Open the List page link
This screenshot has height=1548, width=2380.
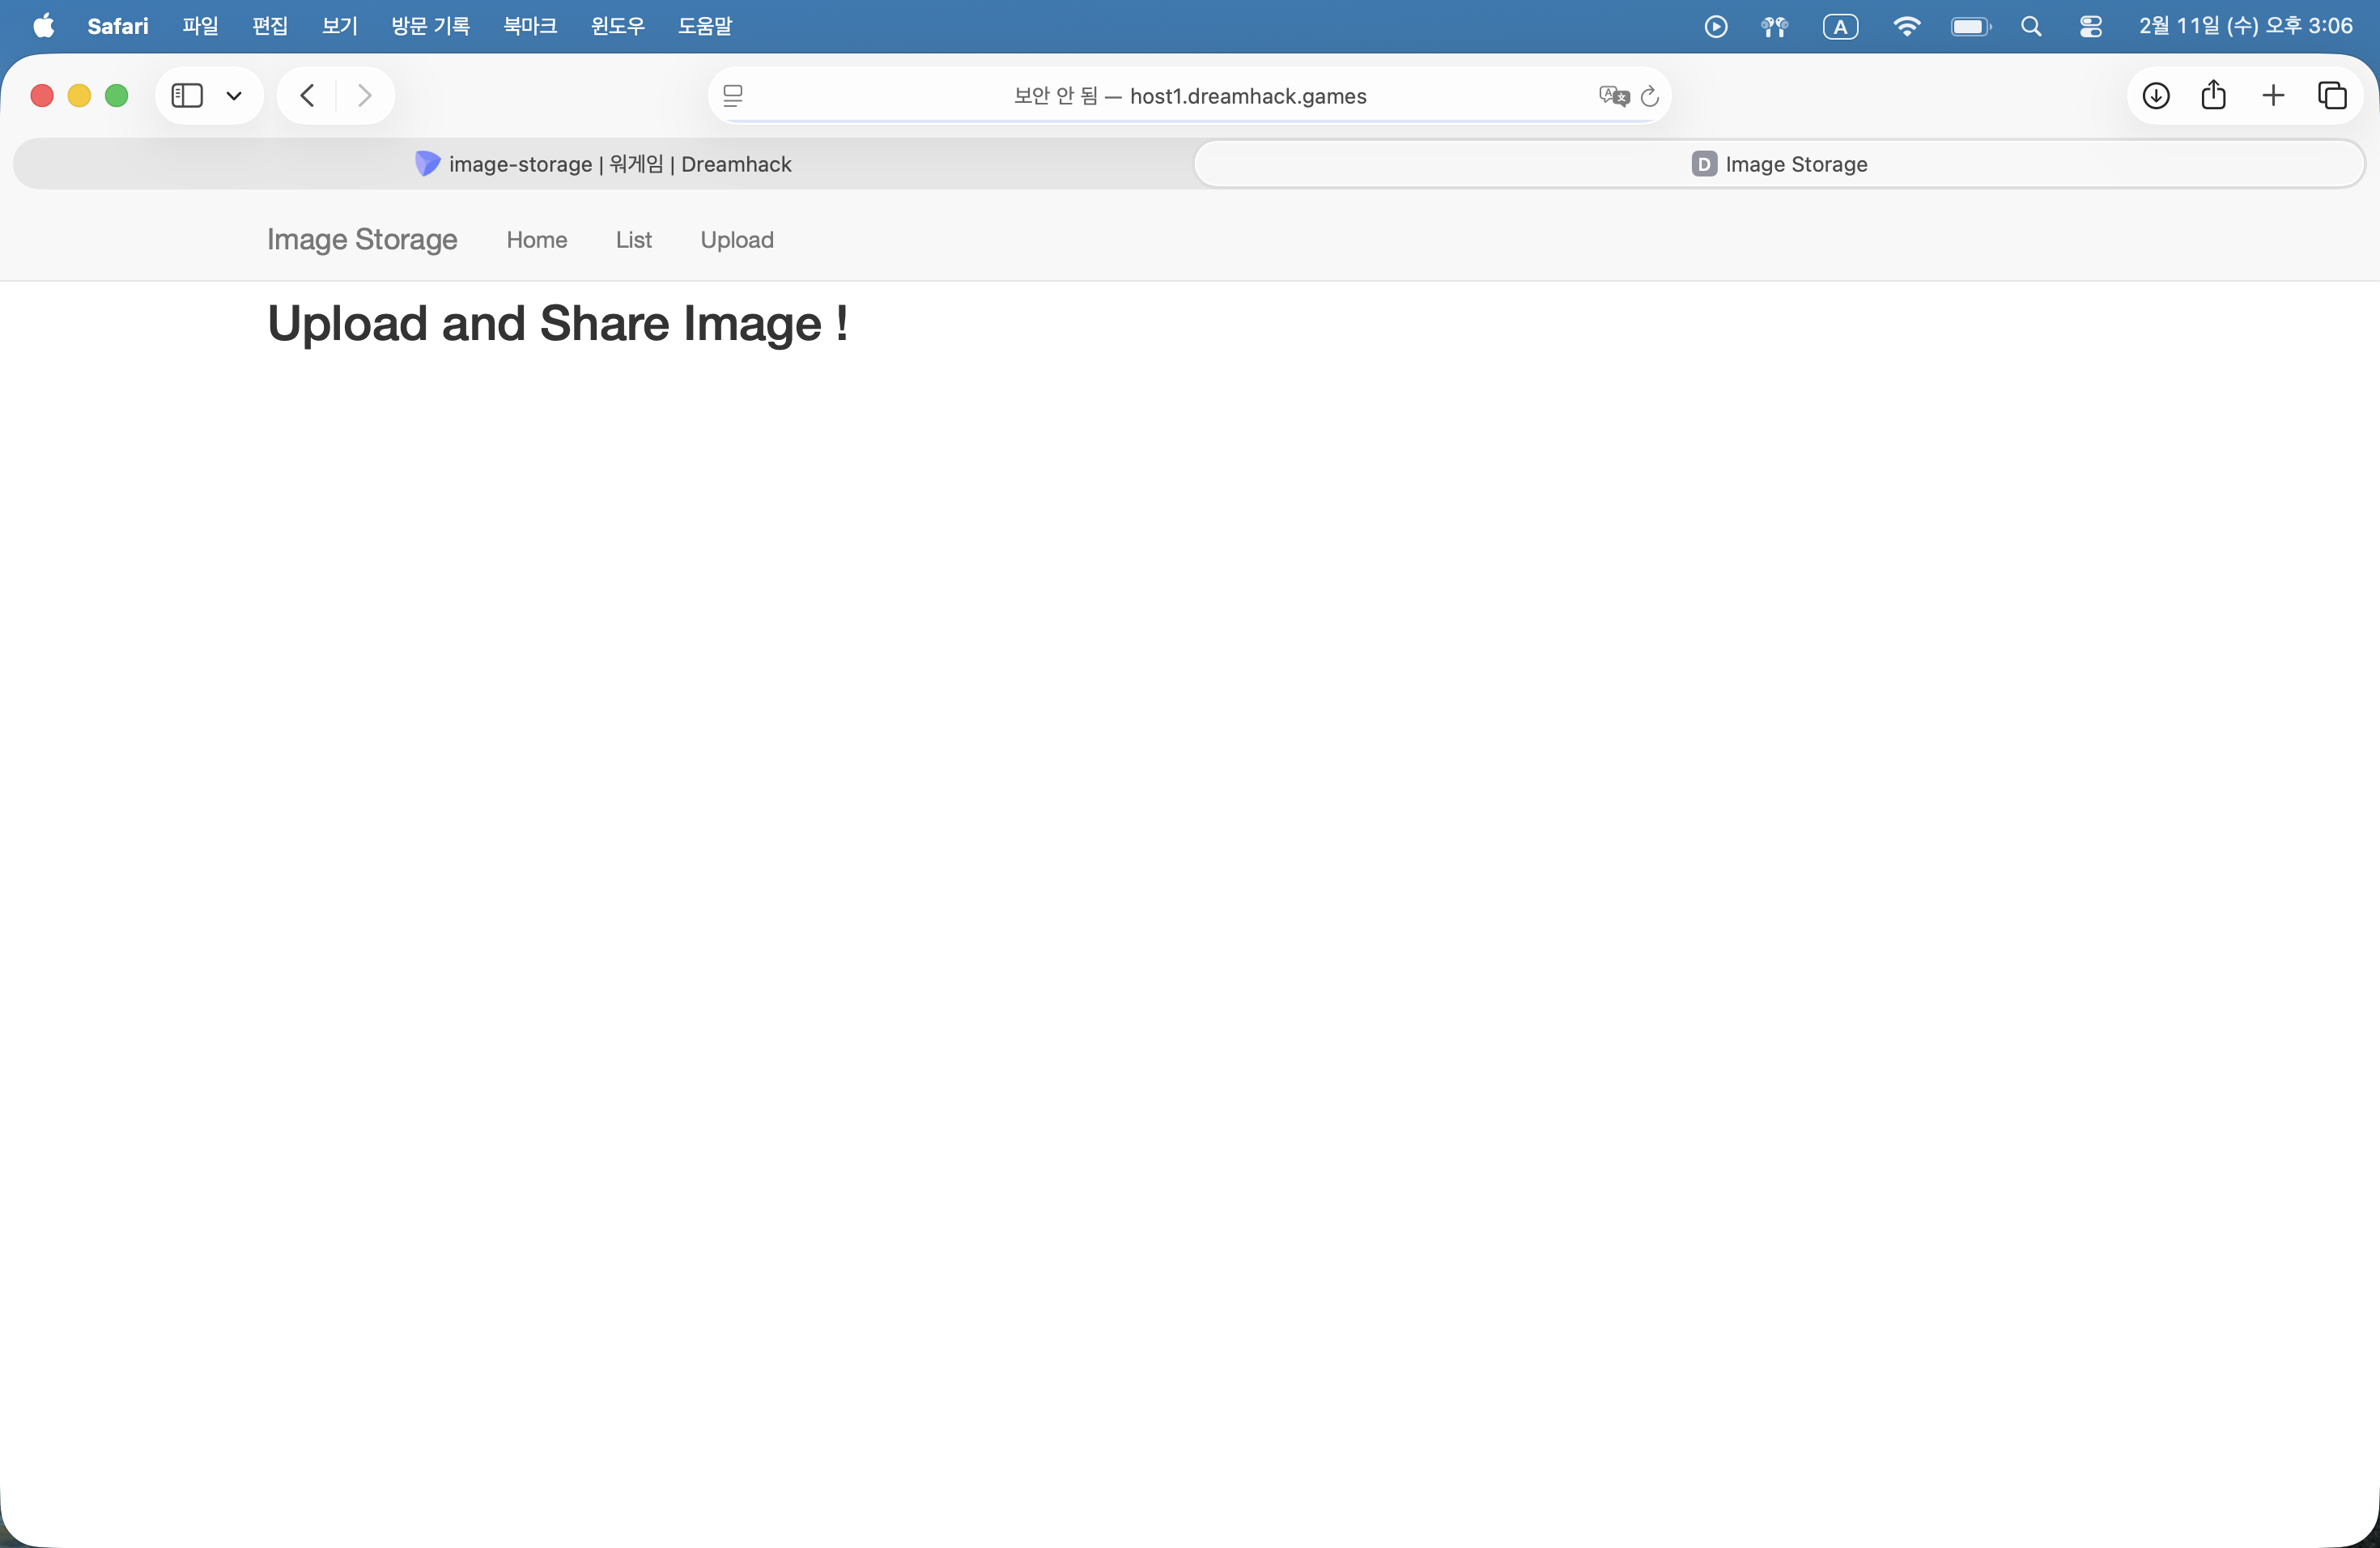coord(633,240)
